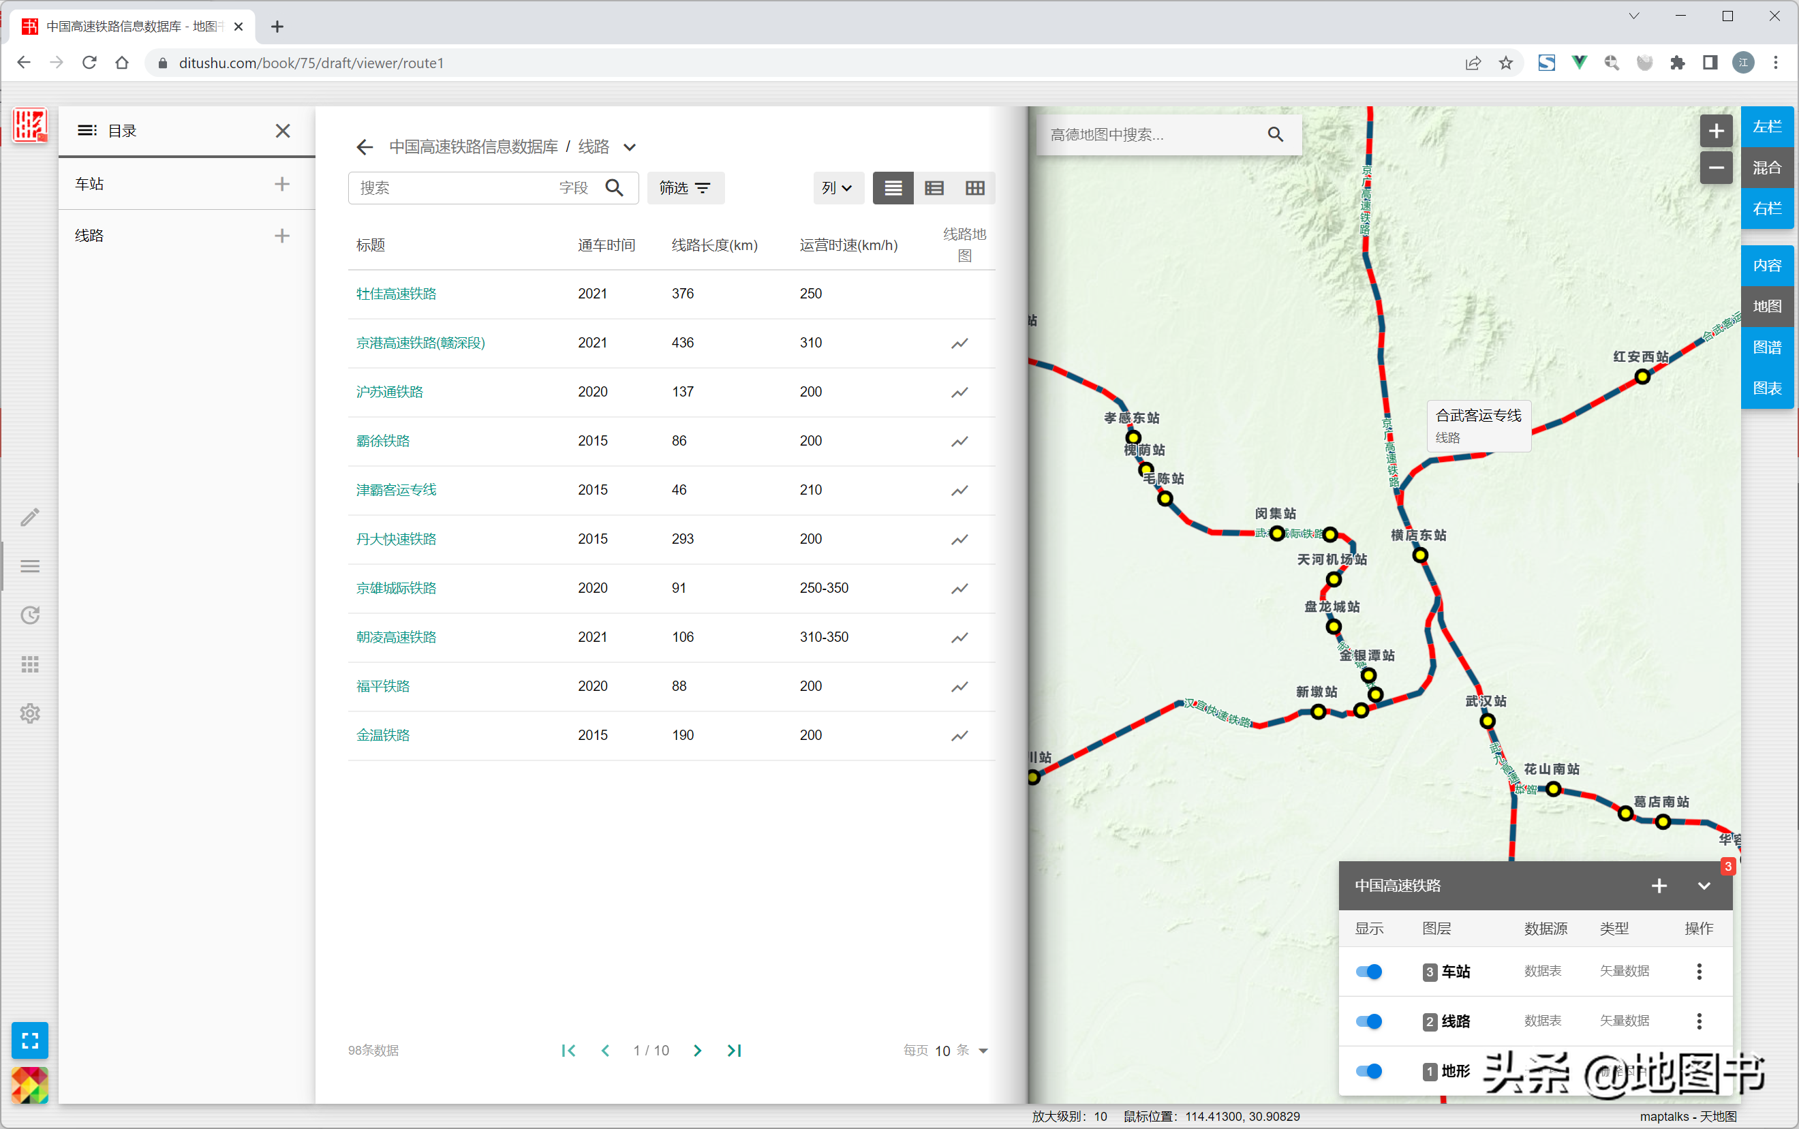Switch to 图谱 tab on right
This screenshot has height=1129, width=1799.
pyautogui.click(x=1766, y=347)
